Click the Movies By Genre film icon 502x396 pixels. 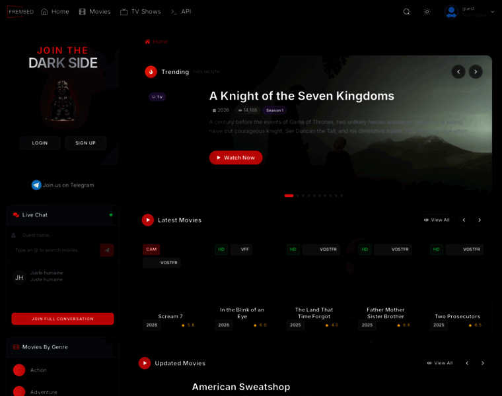[x=16, y=347]
